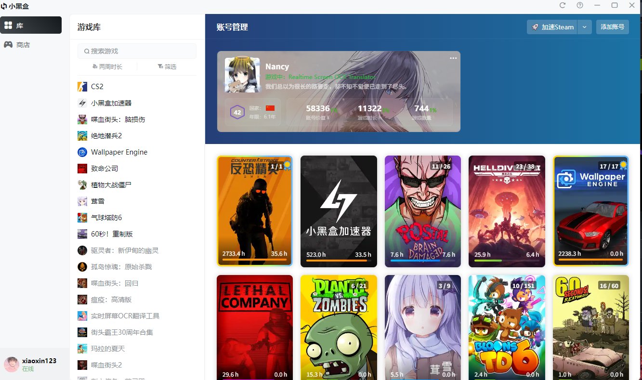Select 玛拉的夏天 in the game list

tap(137, 349)
